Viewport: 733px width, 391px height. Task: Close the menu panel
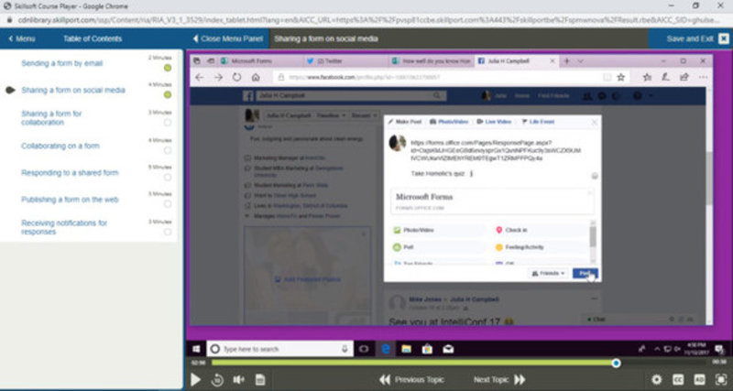pyautogui.click(x=227, y=38)
